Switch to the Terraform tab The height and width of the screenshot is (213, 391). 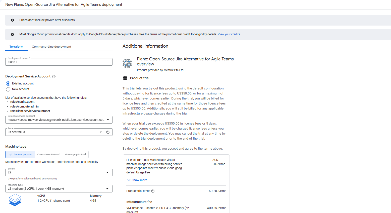[x=17, y=47]
